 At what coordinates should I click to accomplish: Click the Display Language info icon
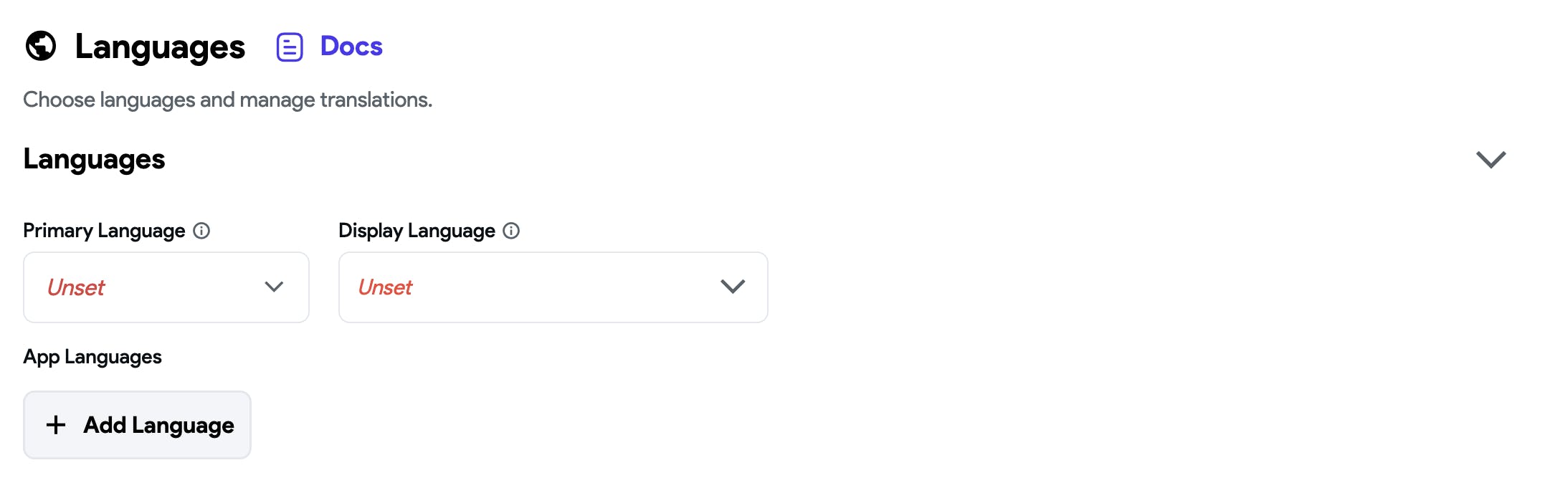tap(511, 231)
